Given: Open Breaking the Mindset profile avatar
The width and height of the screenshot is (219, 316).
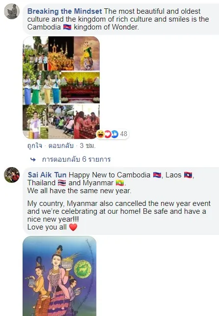Looking at the screenshot, I should click(12, 11).
